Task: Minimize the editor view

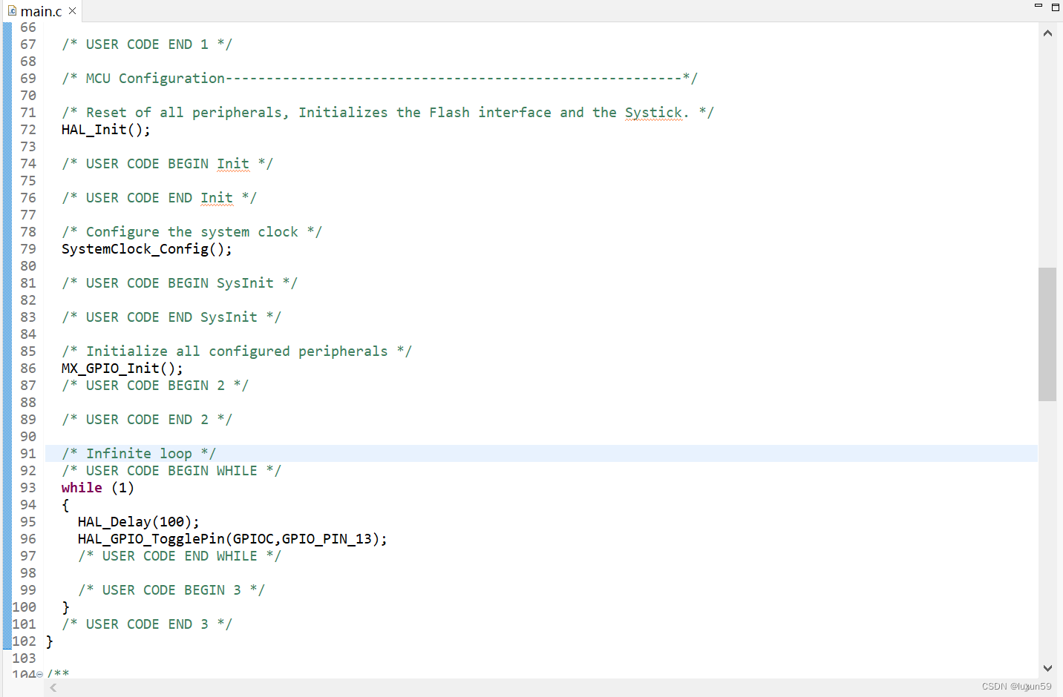Action: (x=1039, y=6)
